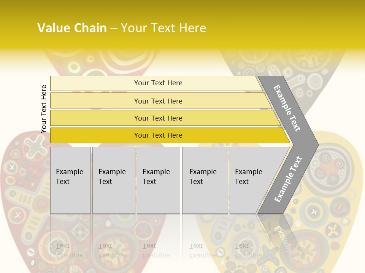
Task: Select the upper arrow segment's Example Text
Action: pos(287,108)
